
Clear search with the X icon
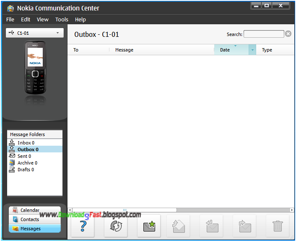(x=288, y=34)
